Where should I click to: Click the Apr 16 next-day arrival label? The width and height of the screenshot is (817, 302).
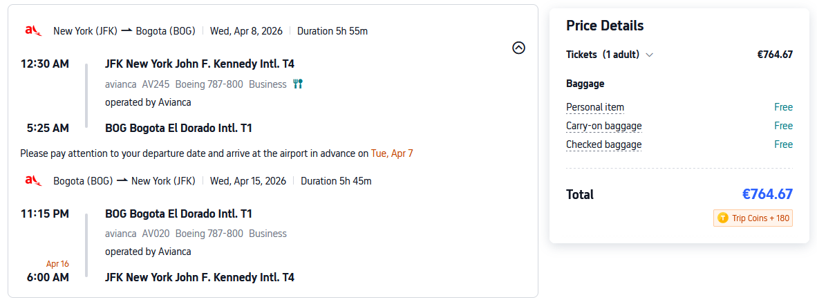[57, 263]
